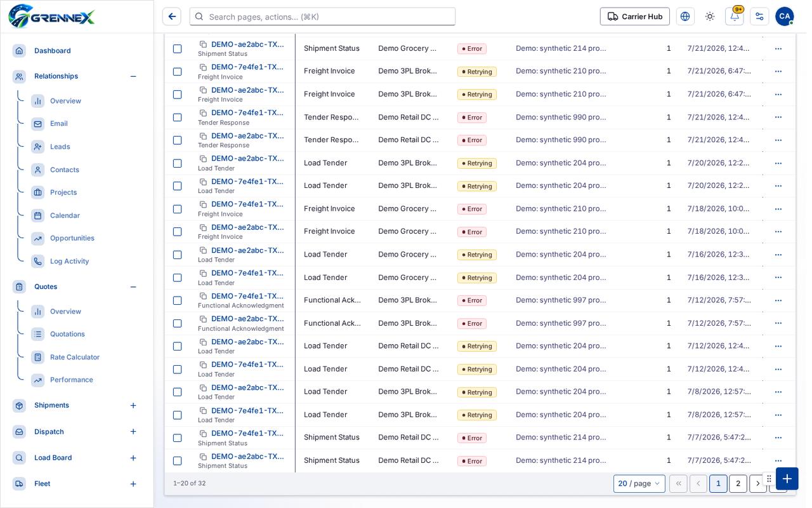Screen dimensions: 812x508
Task: Open the Carrier Hub switcher
Action: tap(634, 17)
